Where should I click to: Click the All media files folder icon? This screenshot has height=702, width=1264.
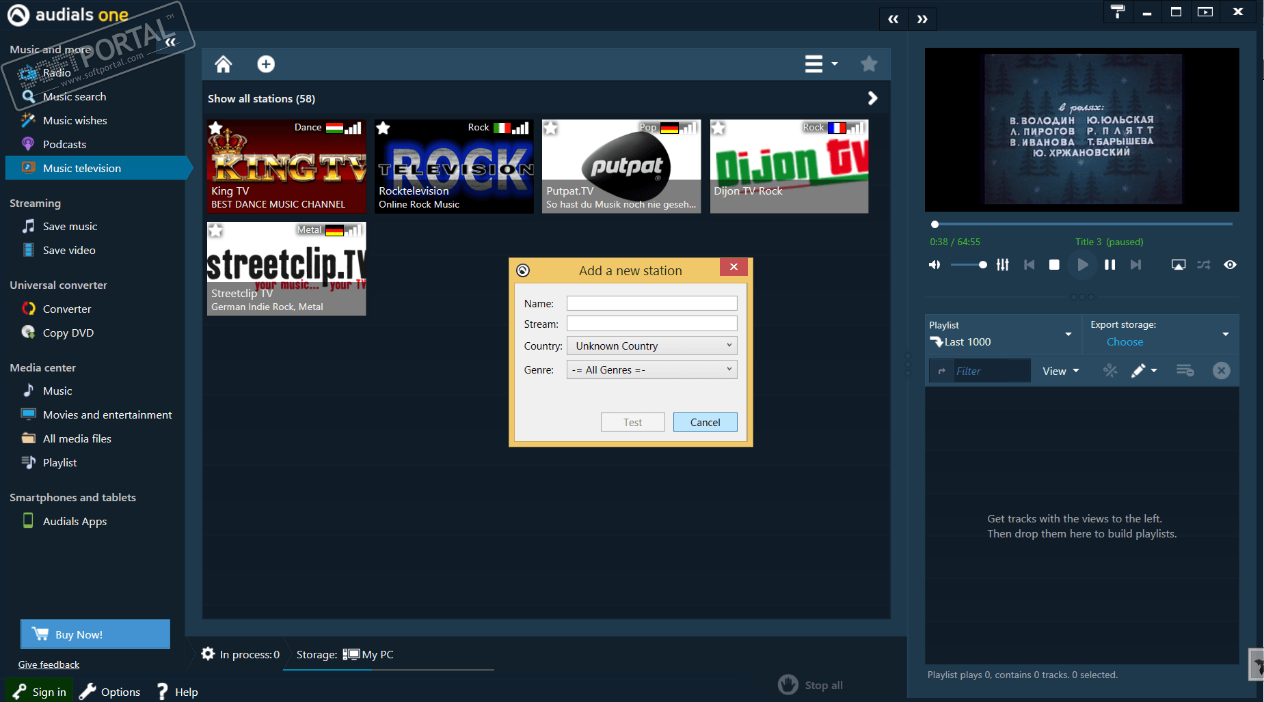tap(28, 438)
